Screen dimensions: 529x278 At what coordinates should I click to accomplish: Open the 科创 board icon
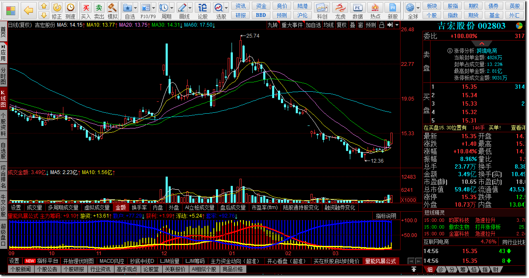[x=322, y=8]
